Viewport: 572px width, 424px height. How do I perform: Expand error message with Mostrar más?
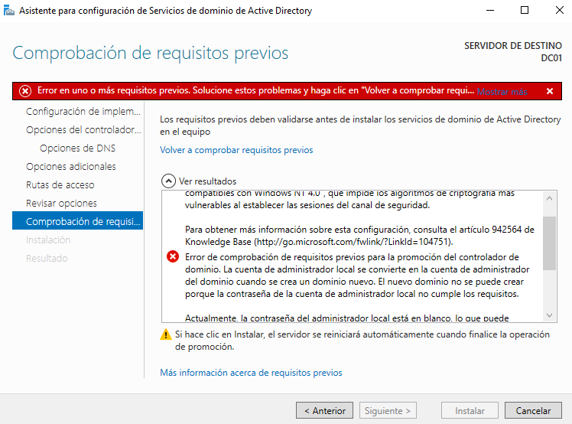[502, 91]
